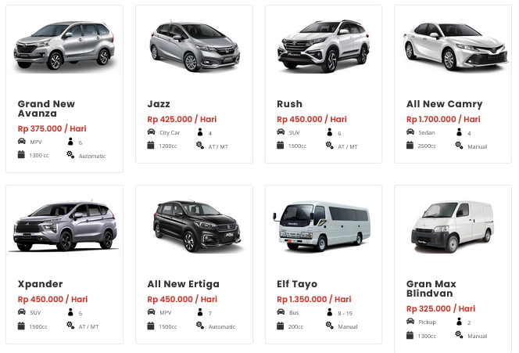View the silver Xpander car image

tap(64, 226)
